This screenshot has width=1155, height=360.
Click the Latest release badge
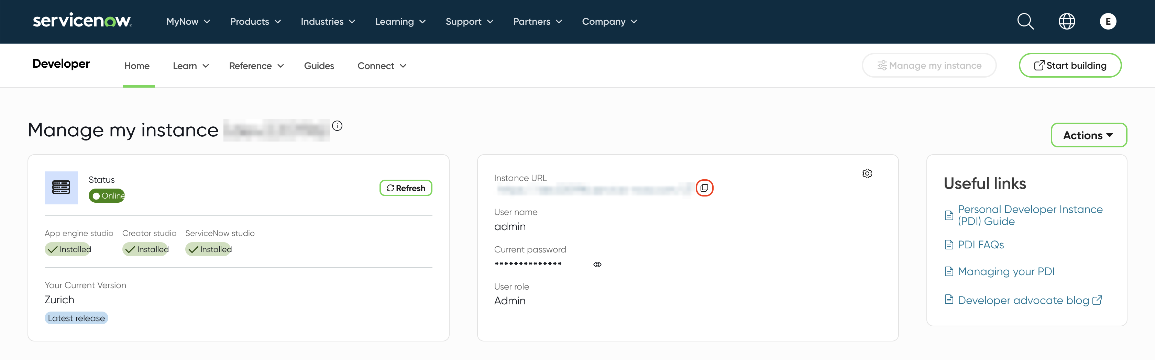[x=76, y=318]
